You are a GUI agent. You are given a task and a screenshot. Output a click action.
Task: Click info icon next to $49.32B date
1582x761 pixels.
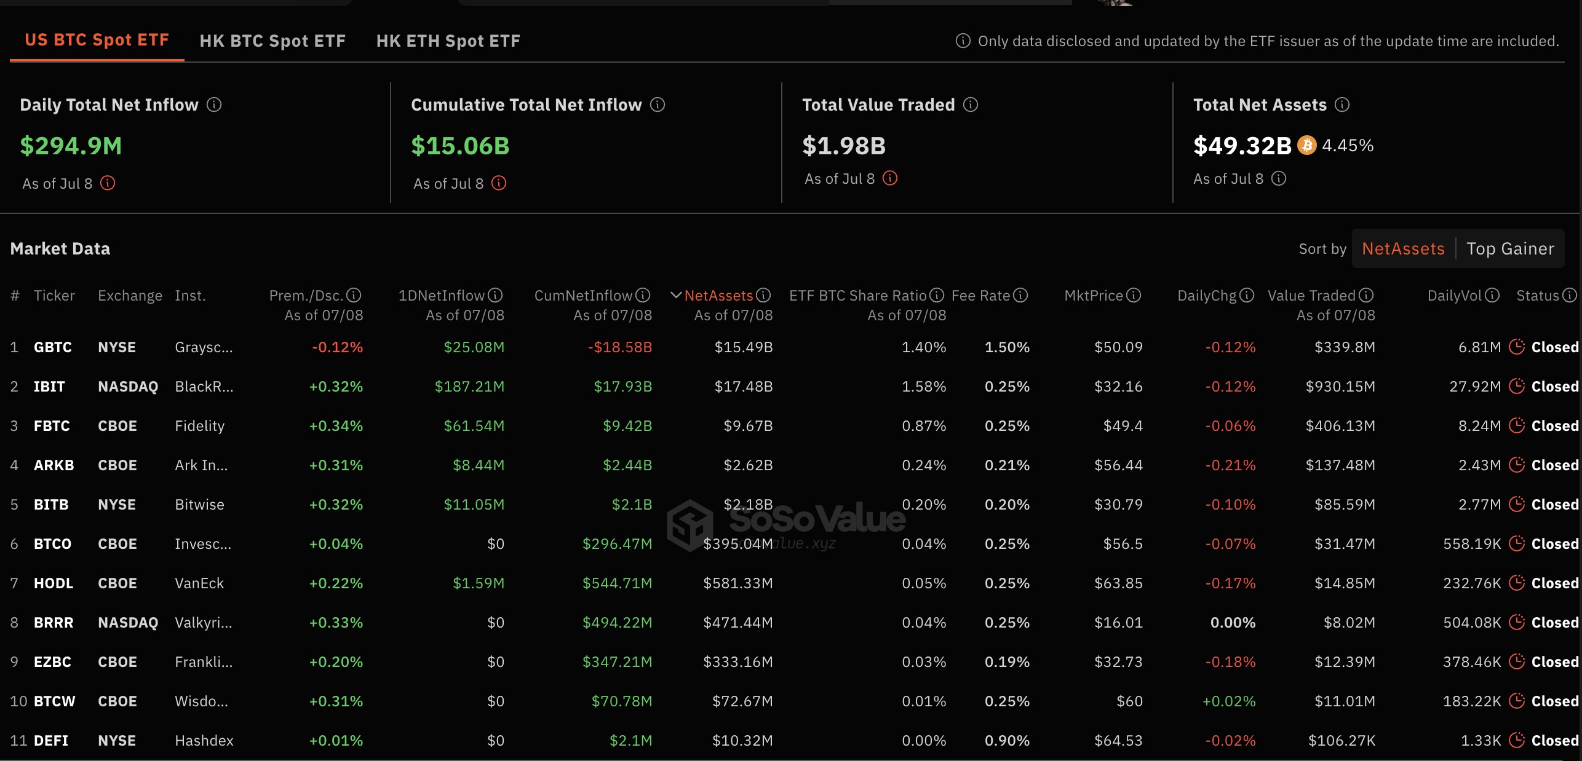click(1279, 178)
